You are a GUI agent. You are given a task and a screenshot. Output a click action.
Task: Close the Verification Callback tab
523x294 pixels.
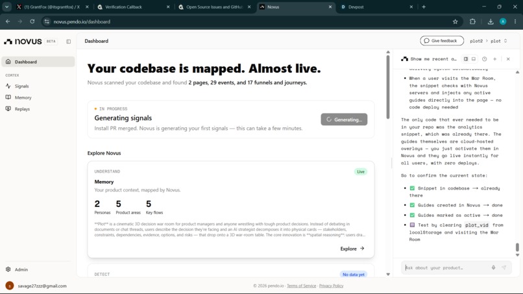pyautogui.click(x=168, y=6)
